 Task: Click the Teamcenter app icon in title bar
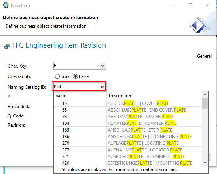tap(6, 5)
